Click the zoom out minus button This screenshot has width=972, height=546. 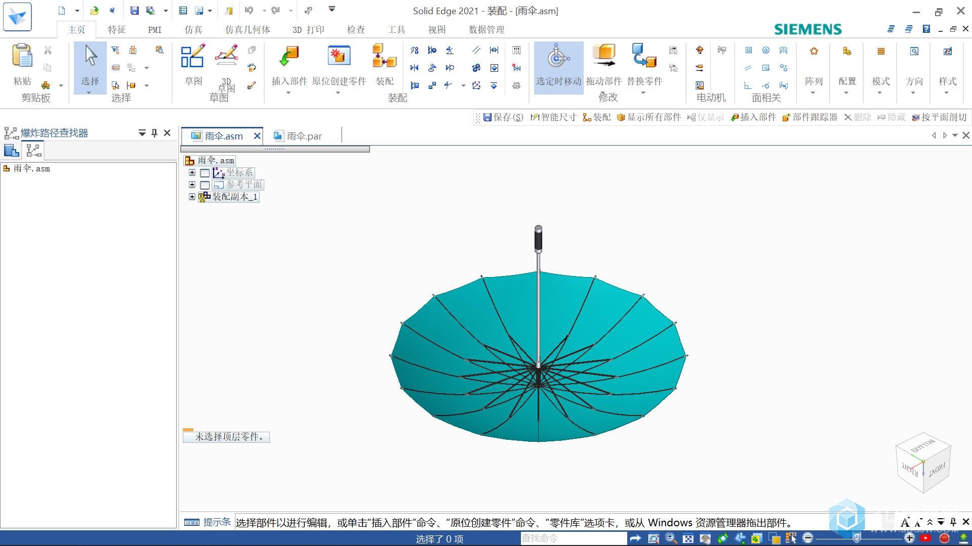pos(808,538)
